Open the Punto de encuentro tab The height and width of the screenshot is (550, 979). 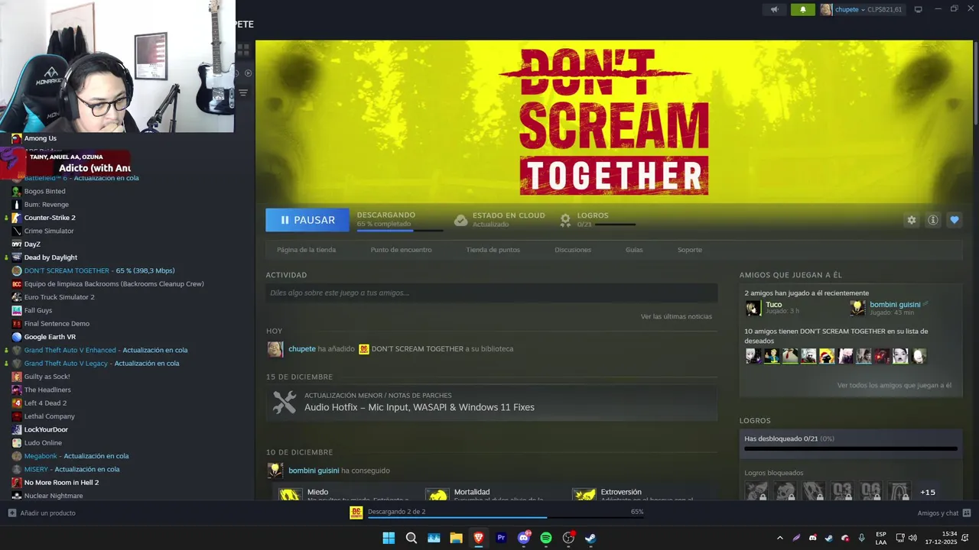tap(401, 250)
